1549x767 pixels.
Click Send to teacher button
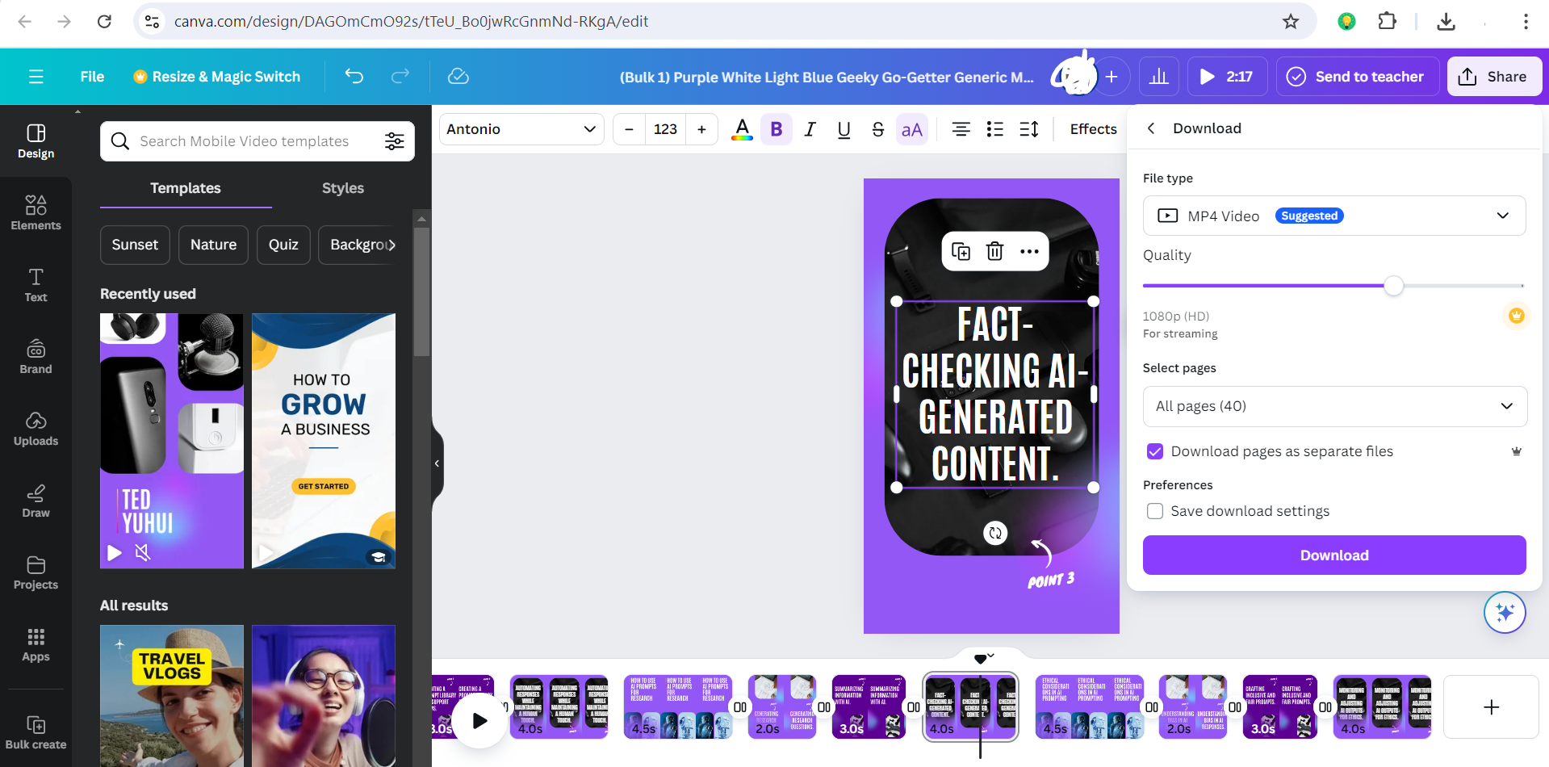pos(1358,77)
